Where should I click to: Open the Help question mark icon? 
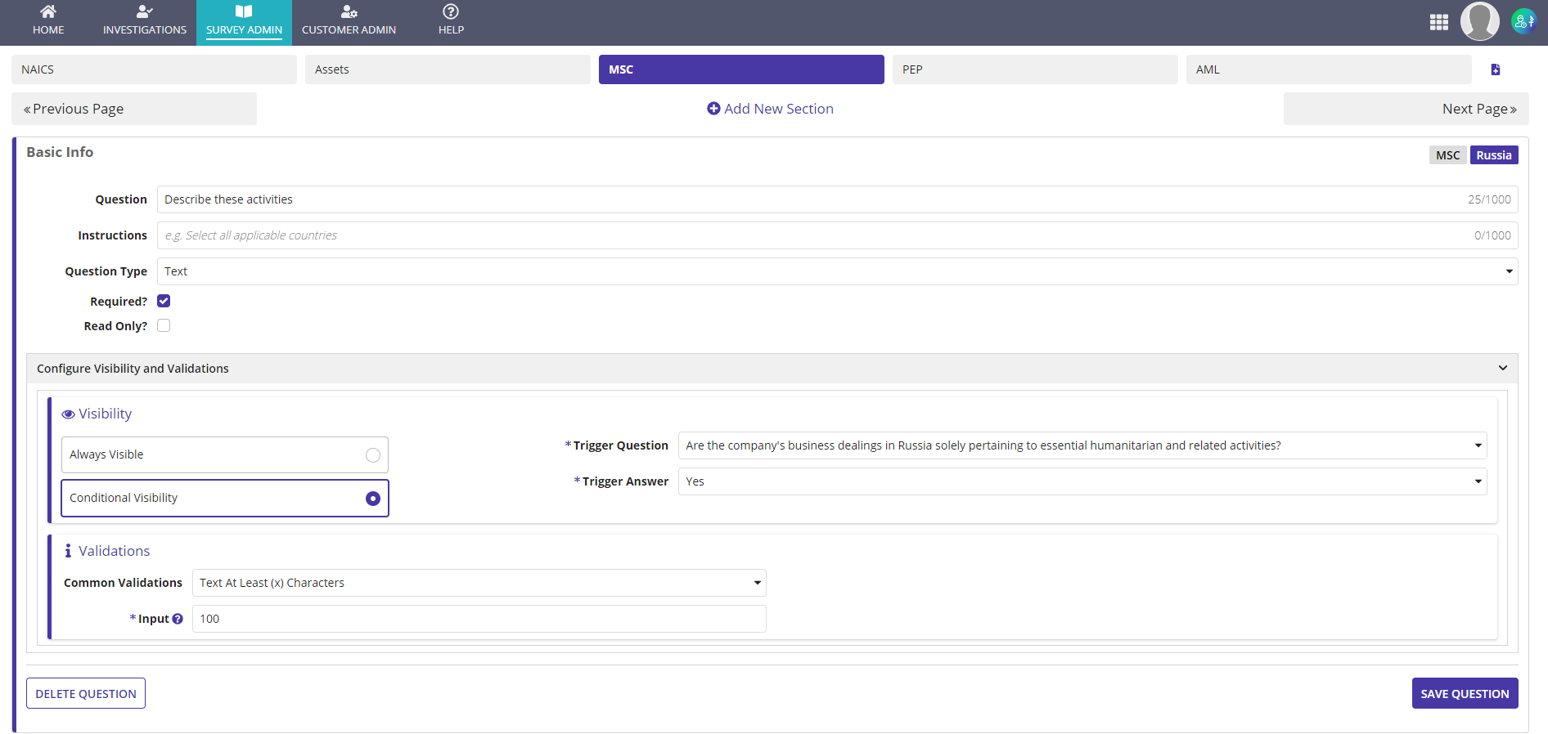click(451, 11)
